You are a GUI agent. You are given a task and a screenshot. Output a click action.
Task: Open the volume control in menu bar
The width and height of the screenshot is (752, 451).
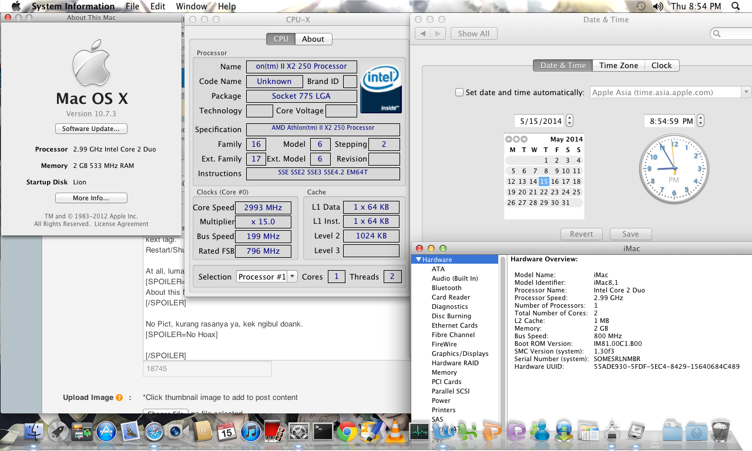tap(657, 6)
